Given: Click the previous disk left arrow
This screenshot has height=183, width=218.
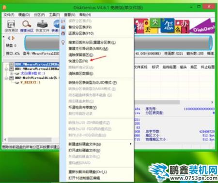Looking at the screenshot, I should click(x=9, y=38).
